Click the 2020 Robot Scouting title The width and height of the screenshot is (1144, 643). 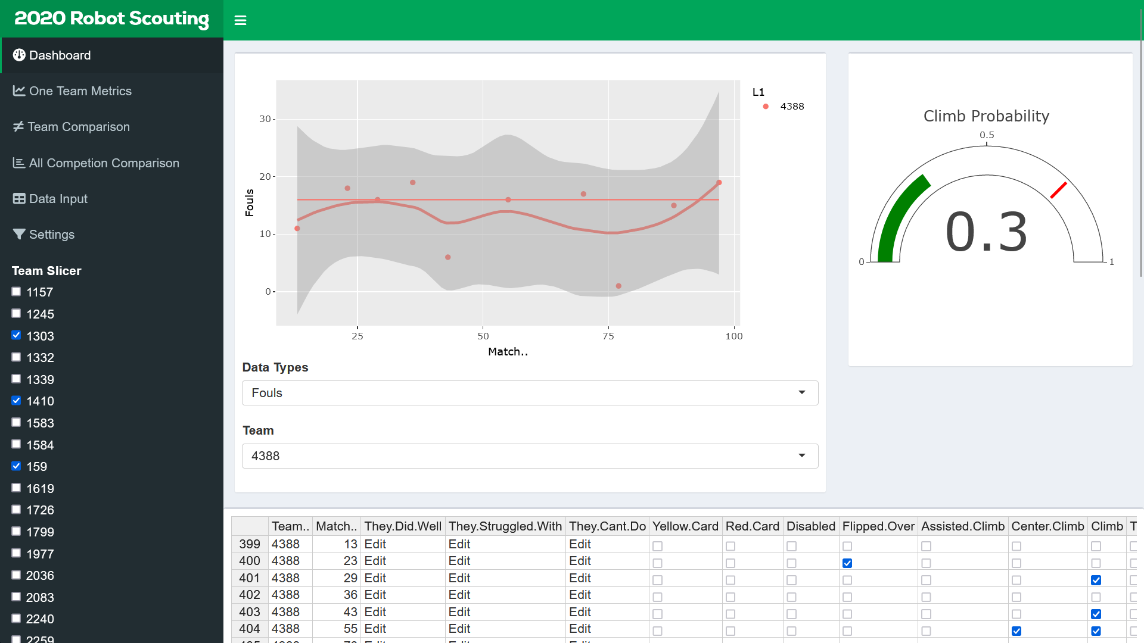pos(111,18)
